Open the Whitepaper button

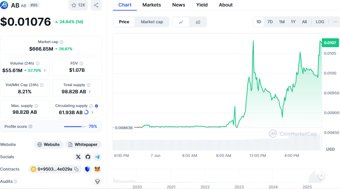(x=83, y=145)
